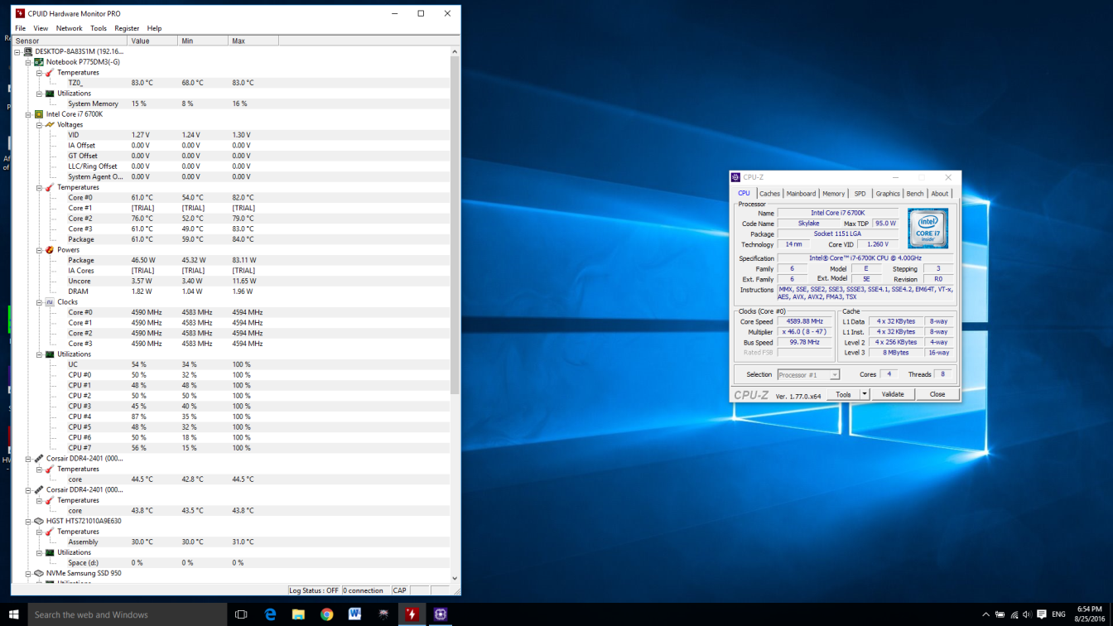Click the scroll down arrow in Hardware Monitor
The height and width of the screenshot is (626, 1113).
[455, 579]
